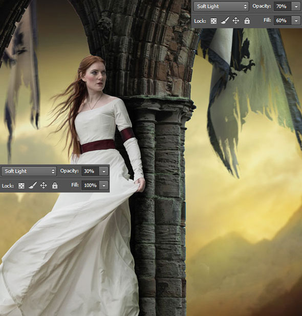Expand the opacity slider arrow next to 30%
This screenshot has height=316, width=302.
tap(104, 171)
